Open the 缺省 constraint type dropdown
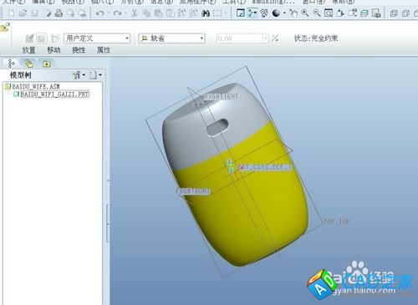Viewport: 418px width, 305px height. coord(171,38)
